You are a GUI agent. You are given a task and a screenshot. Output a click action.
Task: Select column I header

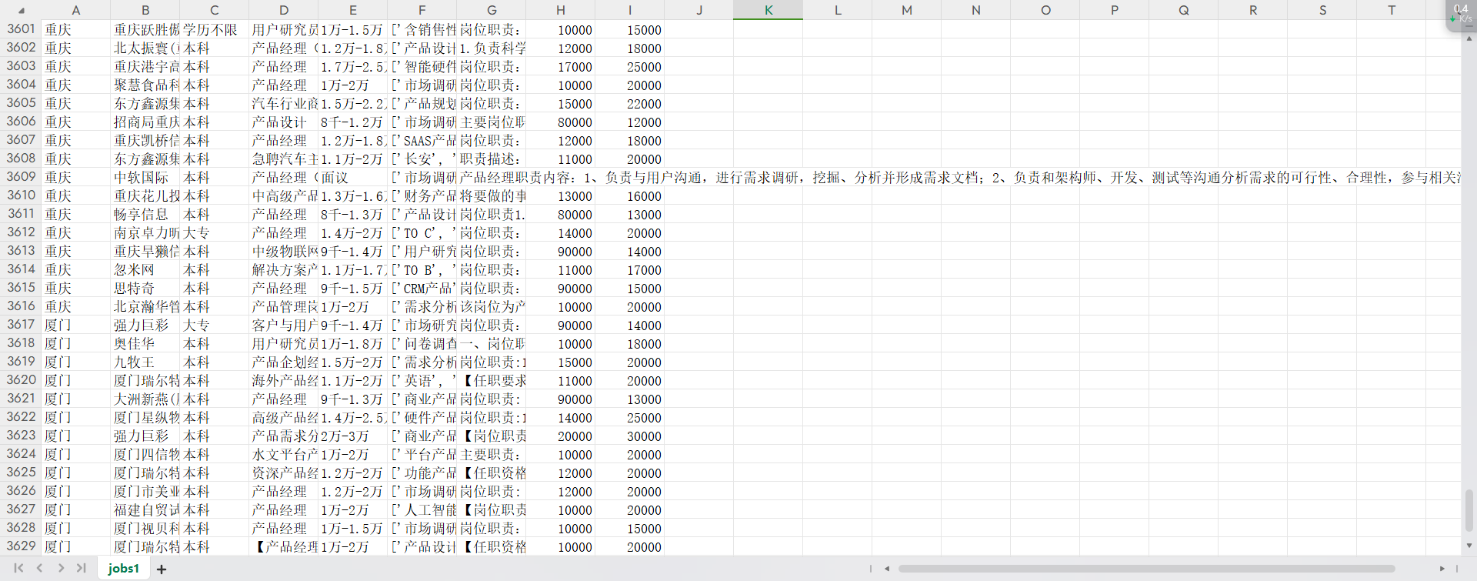coord(629,10)
